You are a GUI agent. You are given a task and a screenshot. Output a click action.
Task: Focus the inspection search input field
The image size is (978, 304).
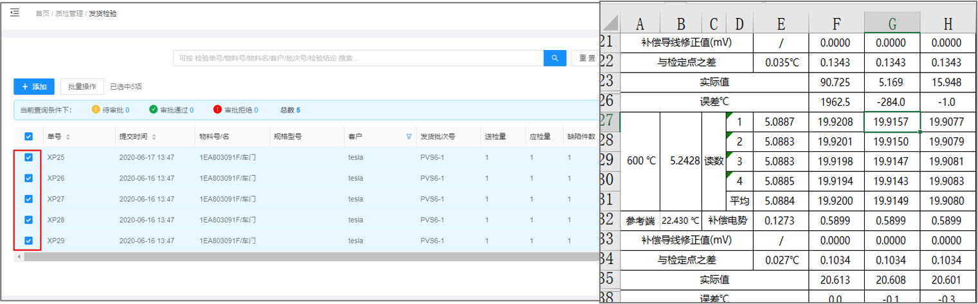click(358, 58)
